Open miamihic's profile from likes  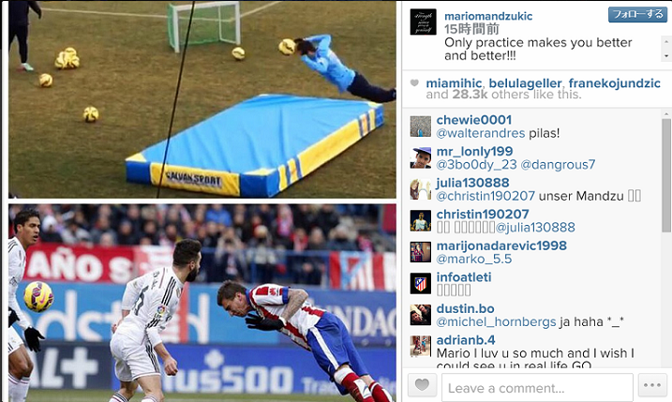pos(454,83)
